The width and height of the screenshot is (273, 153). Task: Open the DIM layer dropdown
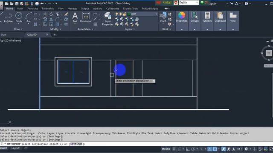pyautogui.click(x=157, y=14)
